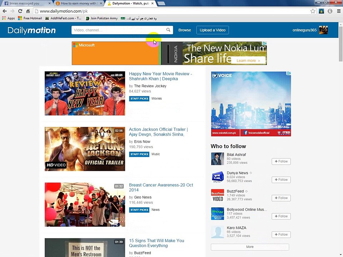The height and width of the screenshot is (257, 343).
Task: Open 'Breast Cancer Awareness-20 Oct 2014' title
Action: [161, 187]
